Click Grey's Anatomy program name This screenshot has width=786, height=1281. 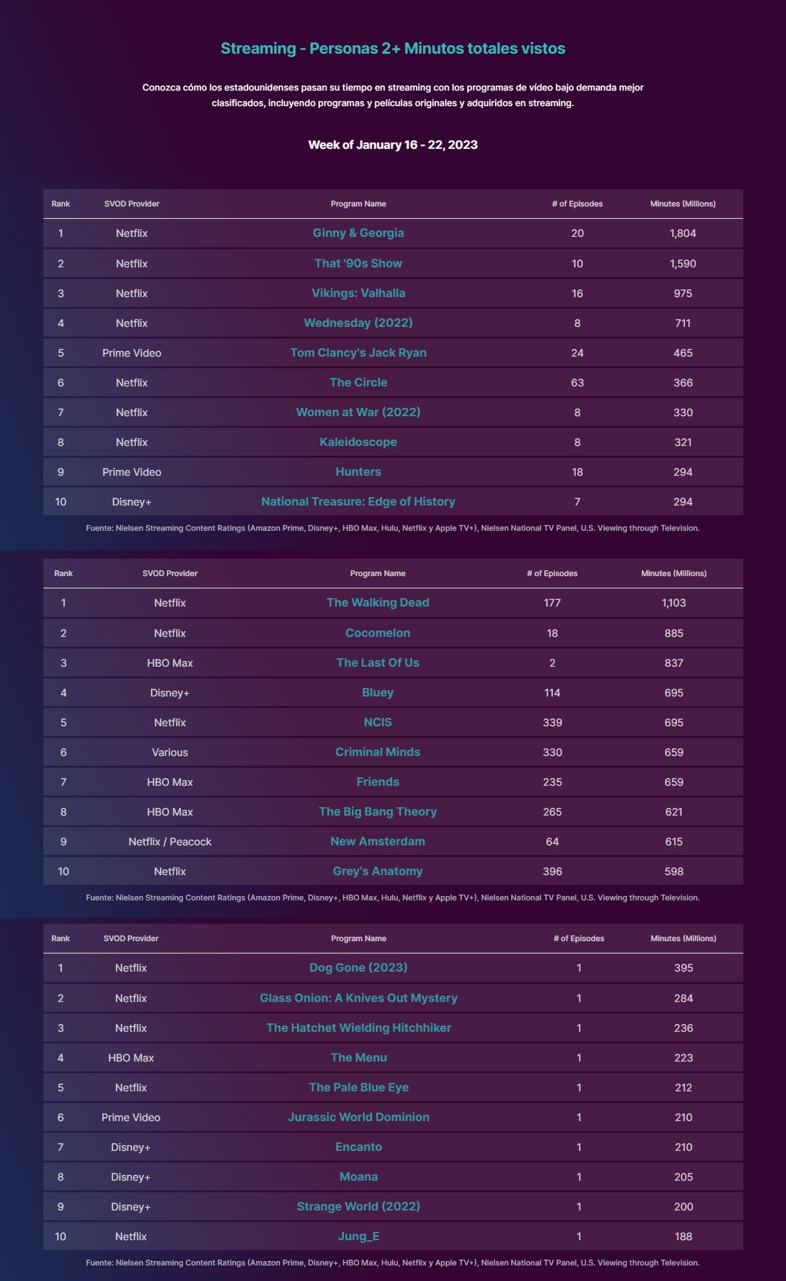click(378, 871)
